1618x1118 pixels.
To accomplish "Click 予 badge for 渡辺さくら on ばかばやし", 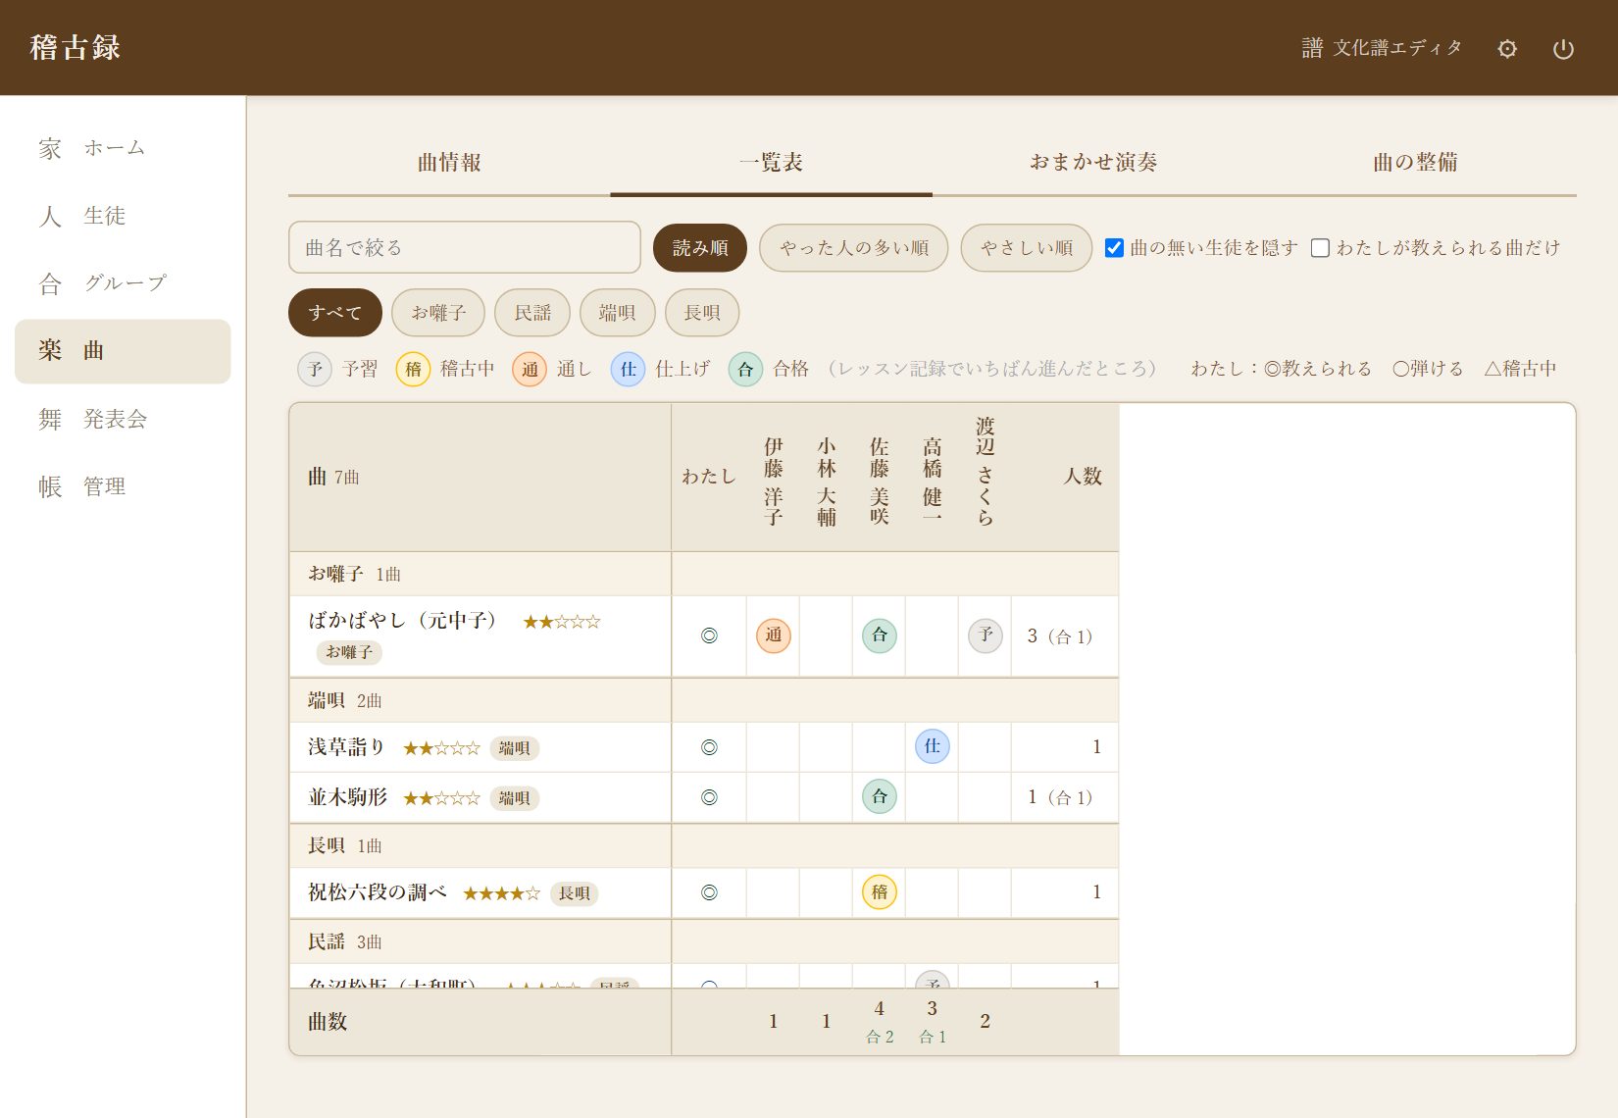I will coord(986,635).
